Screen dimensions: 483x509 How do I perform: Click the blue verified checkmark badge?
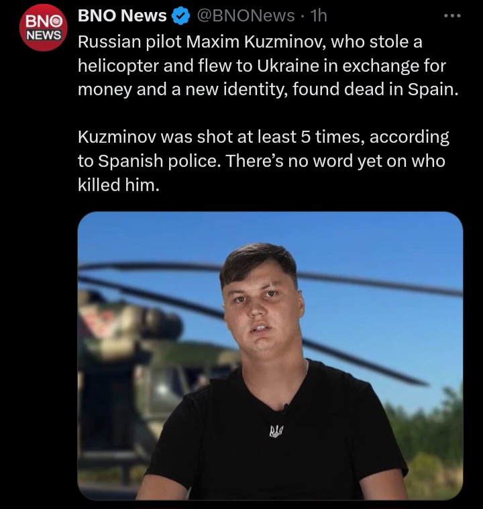180,16
